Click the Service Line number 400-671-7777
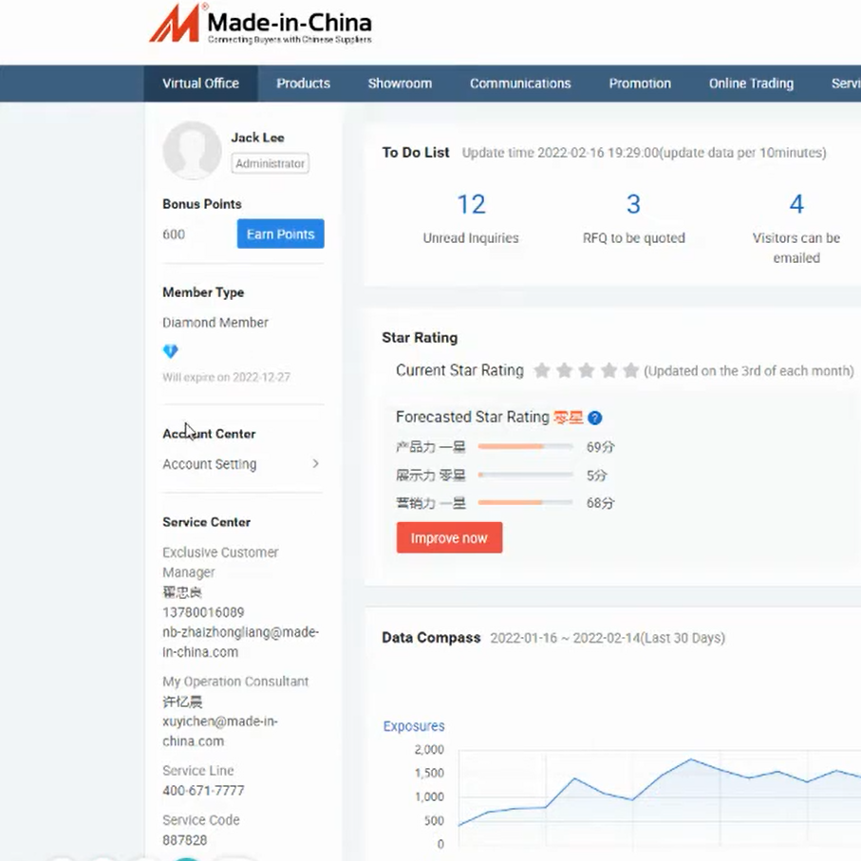The width and height of the screenshot is (861, 861). tap(203, 791)
